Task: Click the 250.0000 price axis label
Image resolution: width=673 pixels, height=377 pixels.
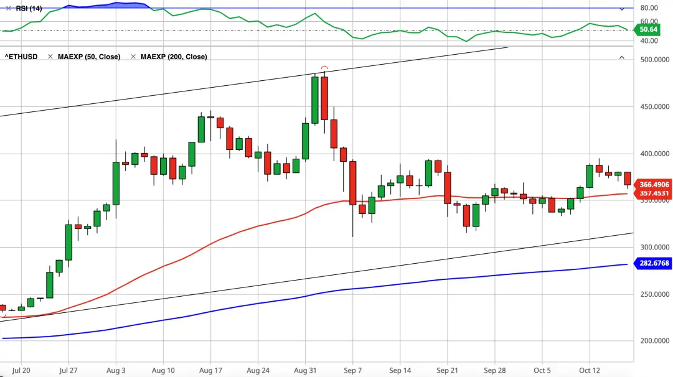Action: coord(654,294)
